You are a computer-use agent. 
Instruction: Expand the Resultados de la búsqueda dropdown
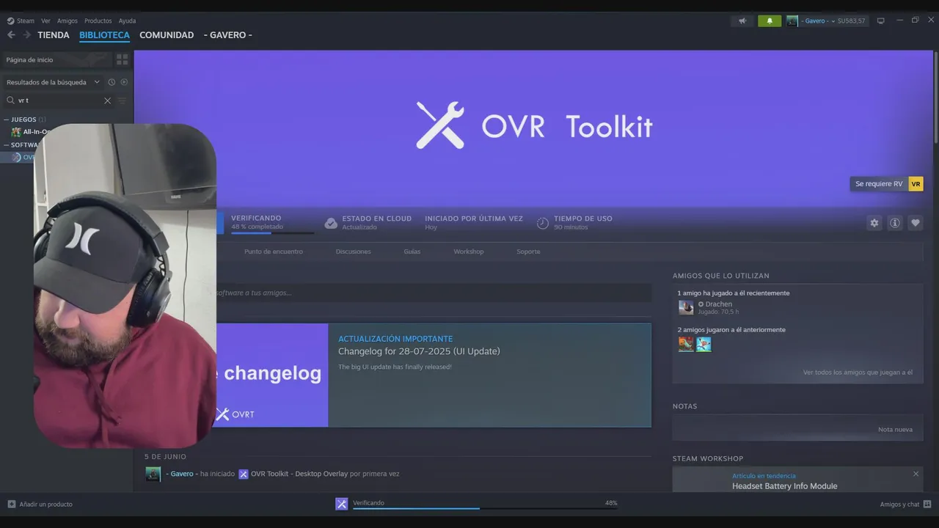[x=53, y=82]
